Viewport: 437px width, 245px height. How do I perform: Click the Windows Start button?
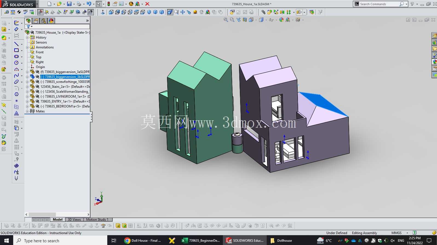click(7, 241)
